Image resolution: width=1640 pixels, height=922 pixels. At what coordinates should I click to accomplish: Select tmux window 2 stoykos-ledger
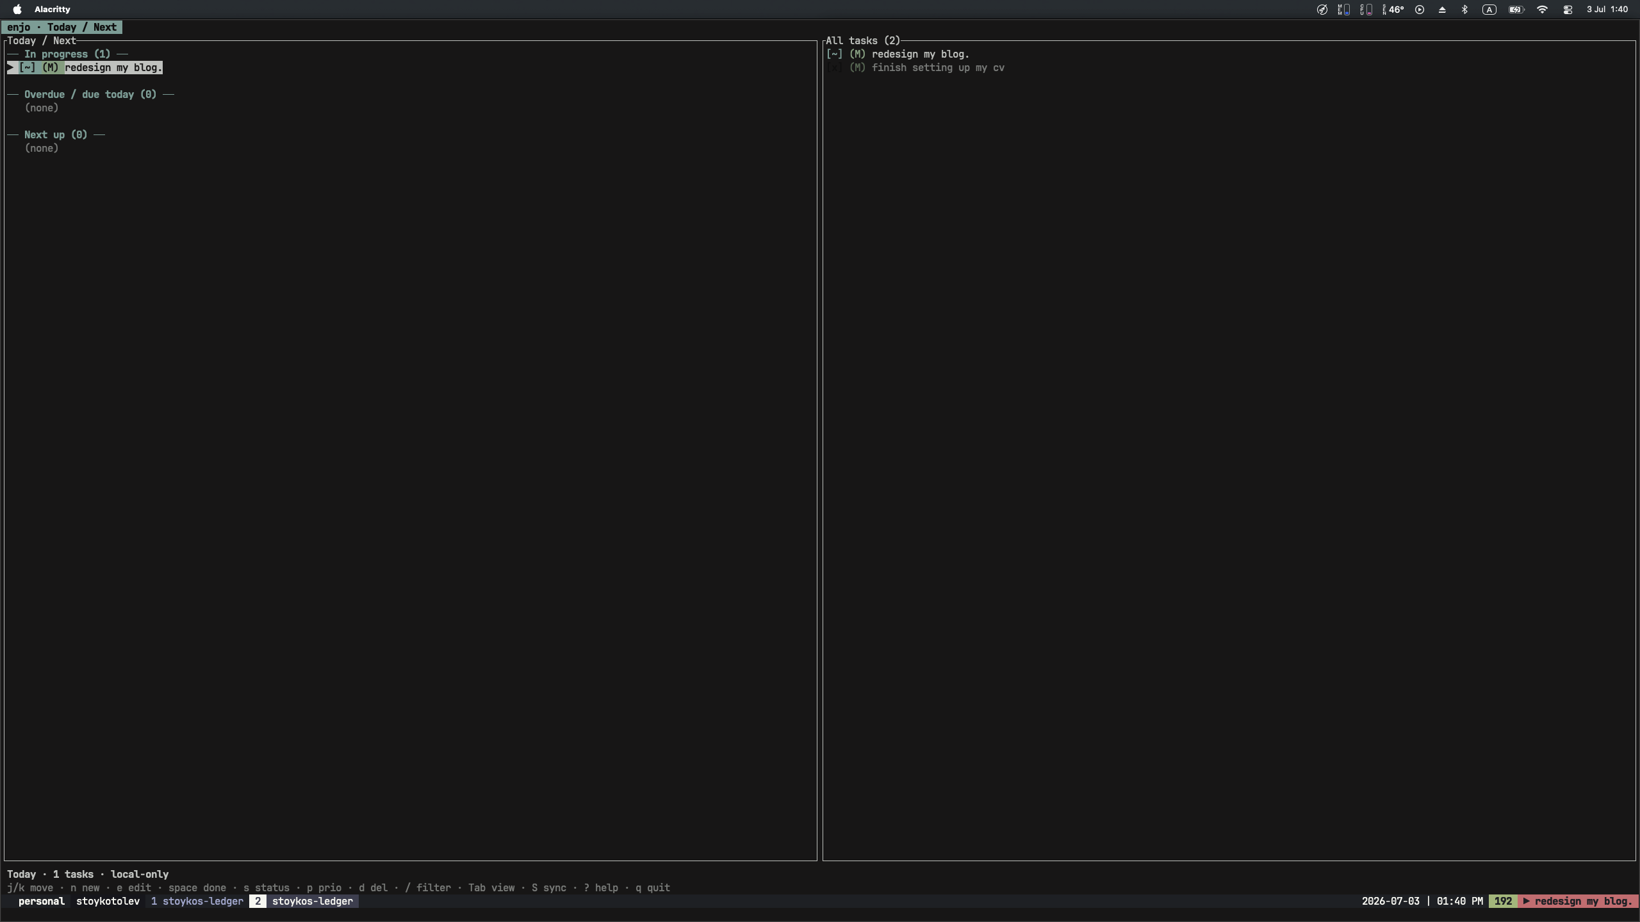[304, 902]
